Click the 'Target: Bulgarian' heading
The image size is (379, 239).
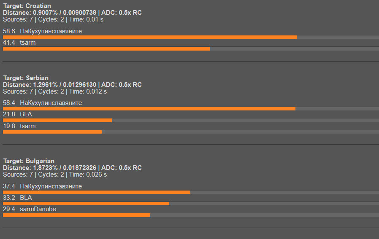point(29,161)
